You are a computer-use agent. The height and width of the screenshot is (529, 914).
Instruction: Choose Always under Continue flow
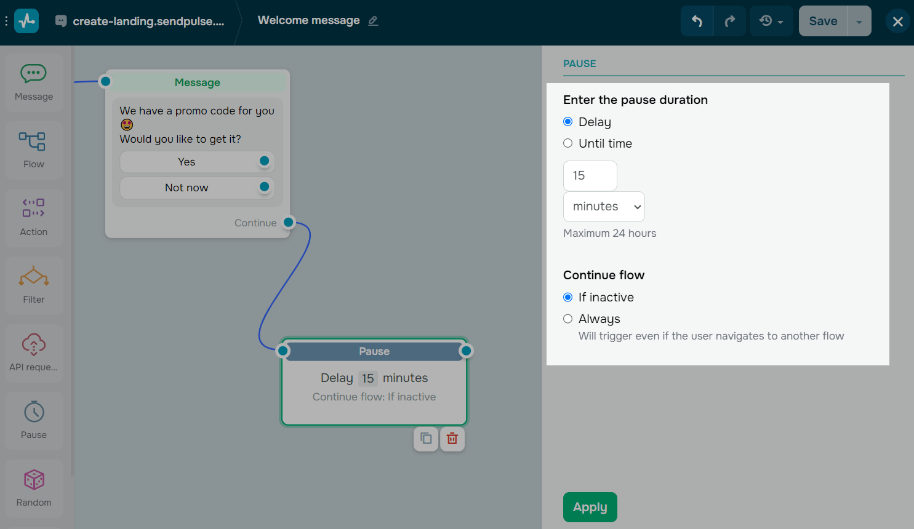567,319
